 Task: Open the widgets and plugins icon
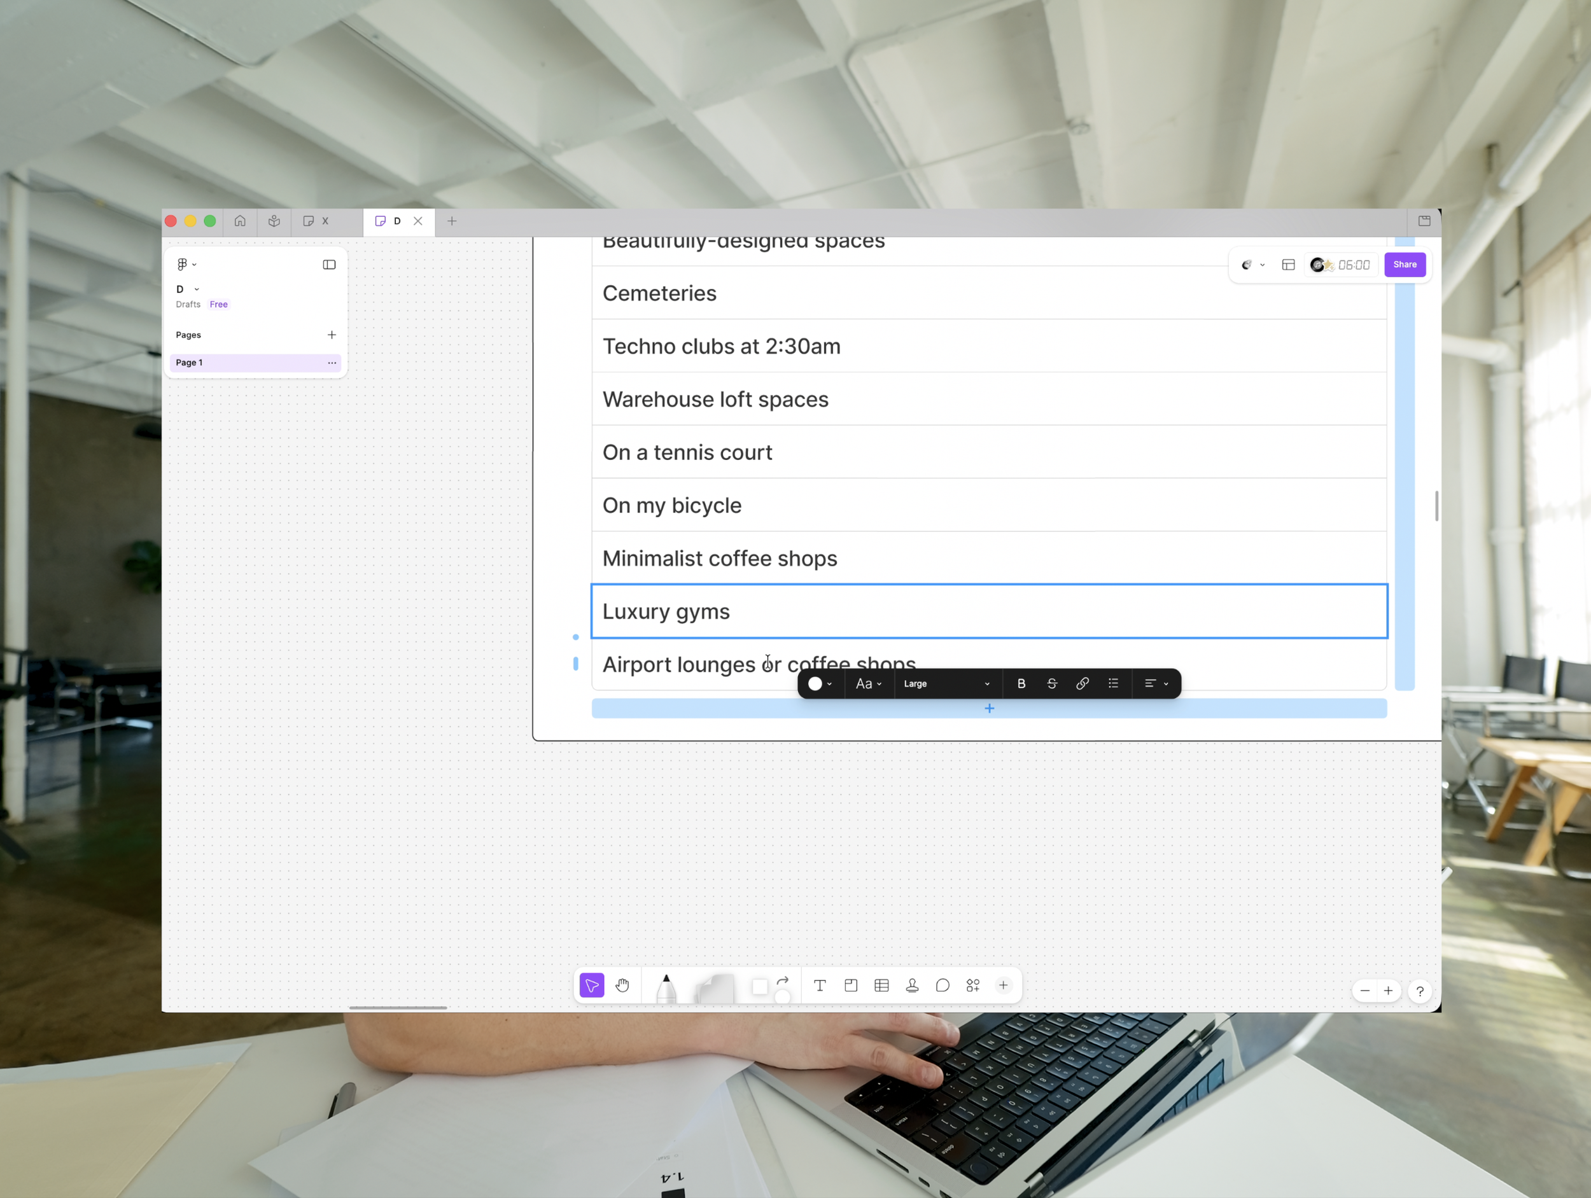pos(973,985)
